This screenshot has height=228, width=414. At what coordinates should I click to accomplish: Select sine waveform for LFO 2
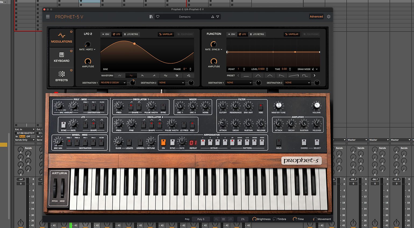coord(131,76)
